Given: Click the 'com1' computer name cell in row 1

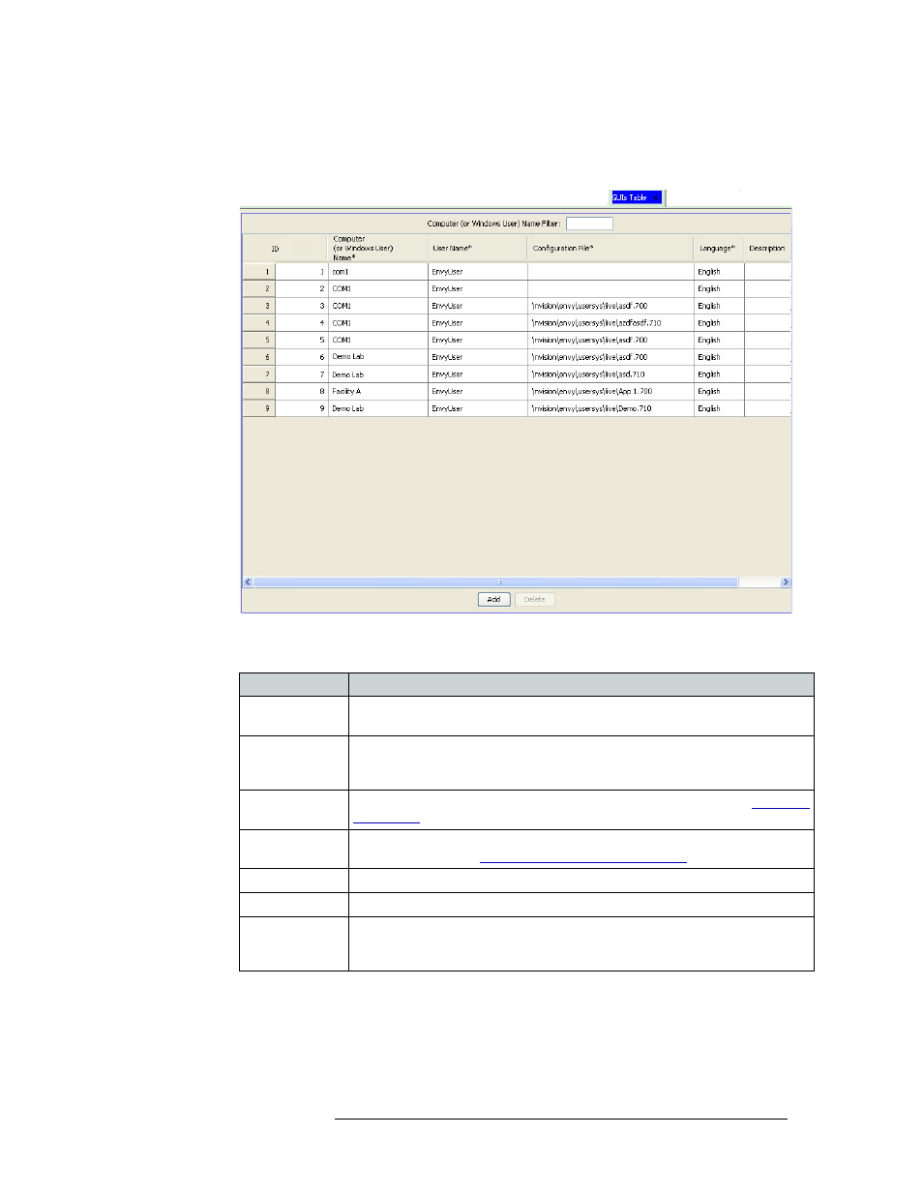Looking at the screenshot, I should (377, 272).
